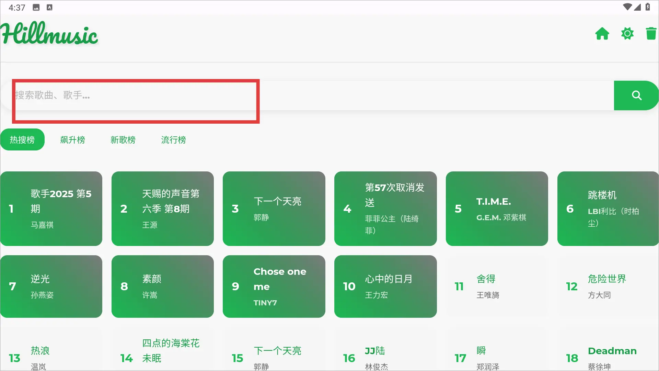This screenshot has width=659, height=371.
Task: Open settings via gear icon
Action: coord(627,34)
